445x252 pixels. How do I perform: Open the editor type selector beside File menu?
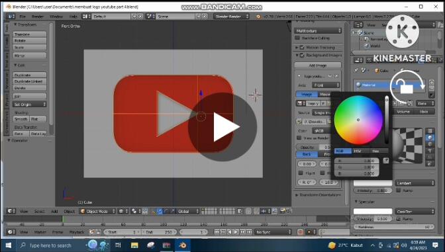click(11, 17)
